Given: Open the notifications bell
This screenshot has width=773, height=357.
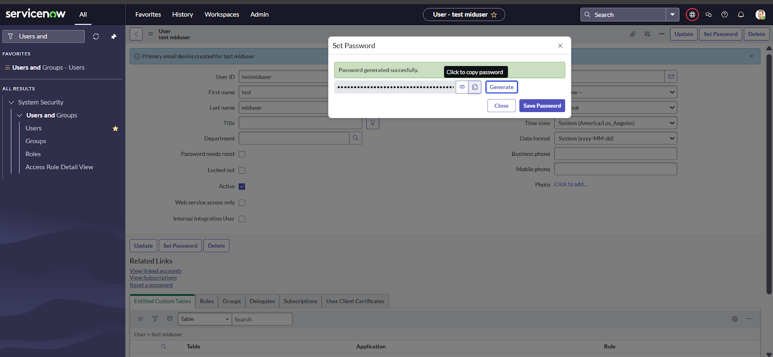Looking at the screenshot, I should click(741, 14).
